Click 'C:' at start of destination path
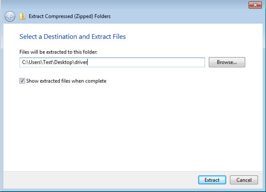This screenshot has width=266, height=192. (24, 63)
